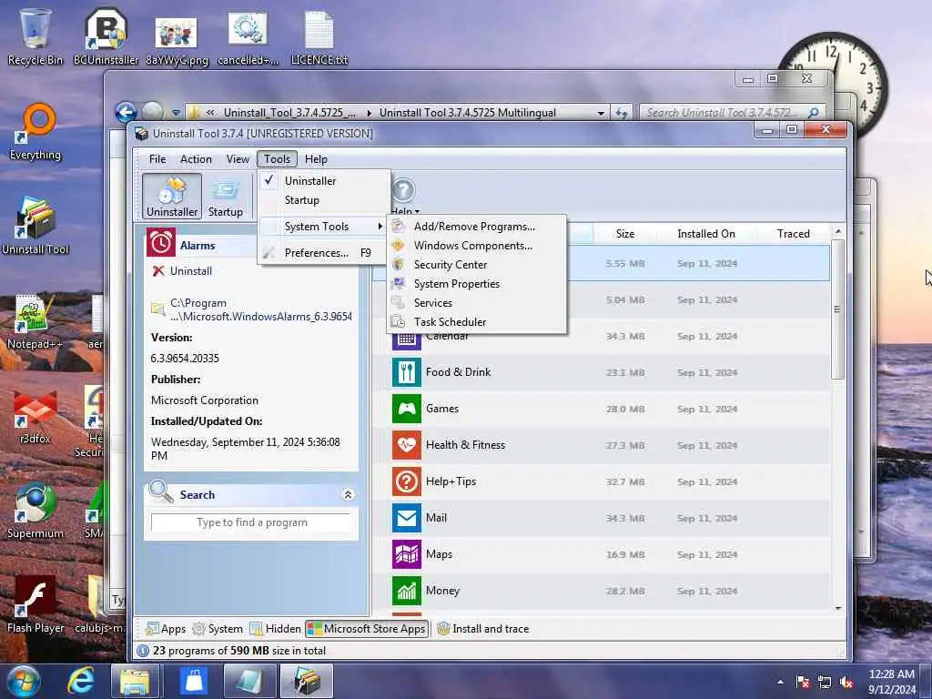Click the Install and trace button
This screenshot has height=699, width=932.
point(482,629)
